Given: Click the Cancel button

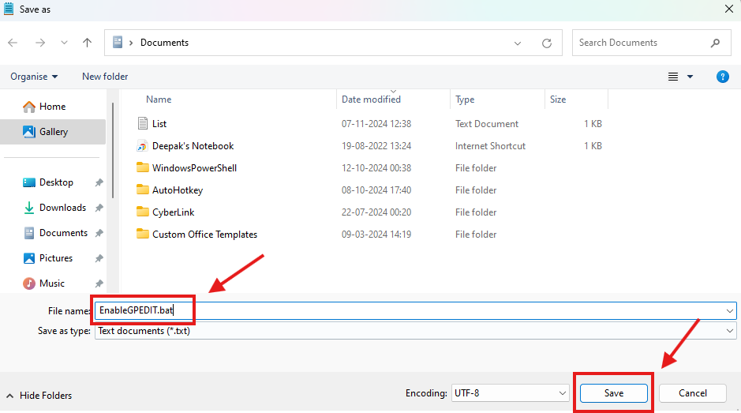Looking at the screenshot, I should click(x=692, y=393).
